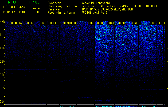Select the ICOM IC-575 receiver description
The width and height of the screenshot is (168, 107).
pos(107,9)
